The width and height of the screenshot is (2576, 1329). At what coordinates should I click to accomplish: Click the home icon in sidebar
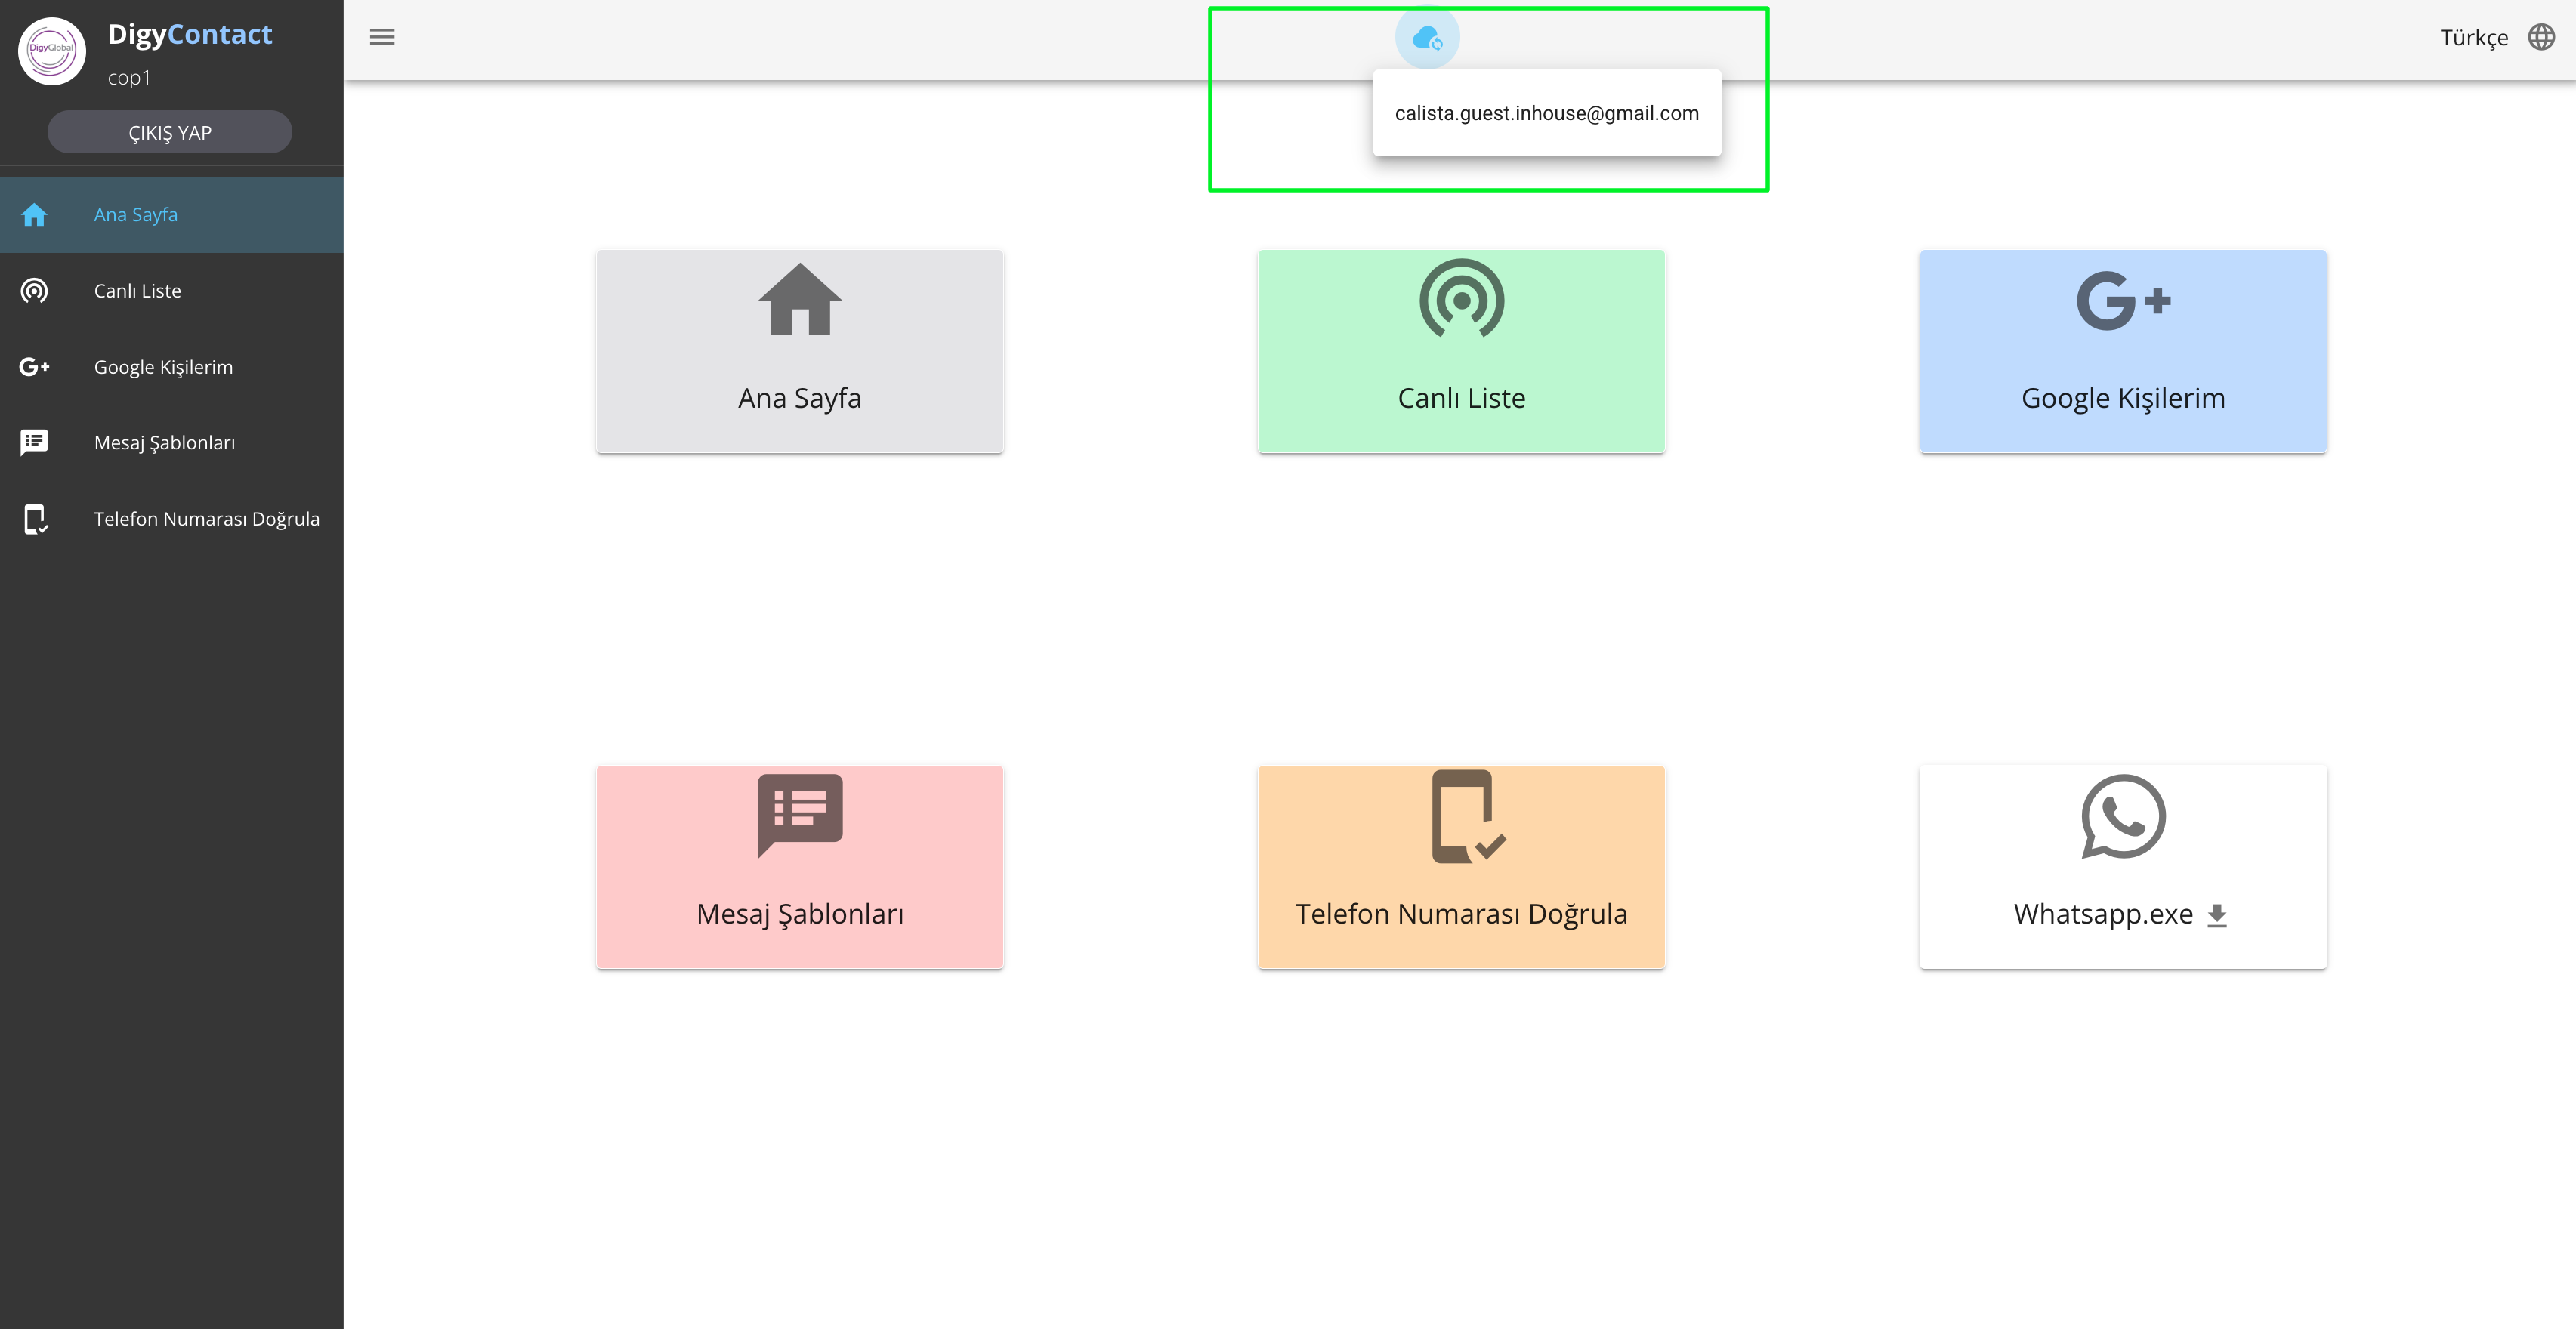click(x=34, y=215)
